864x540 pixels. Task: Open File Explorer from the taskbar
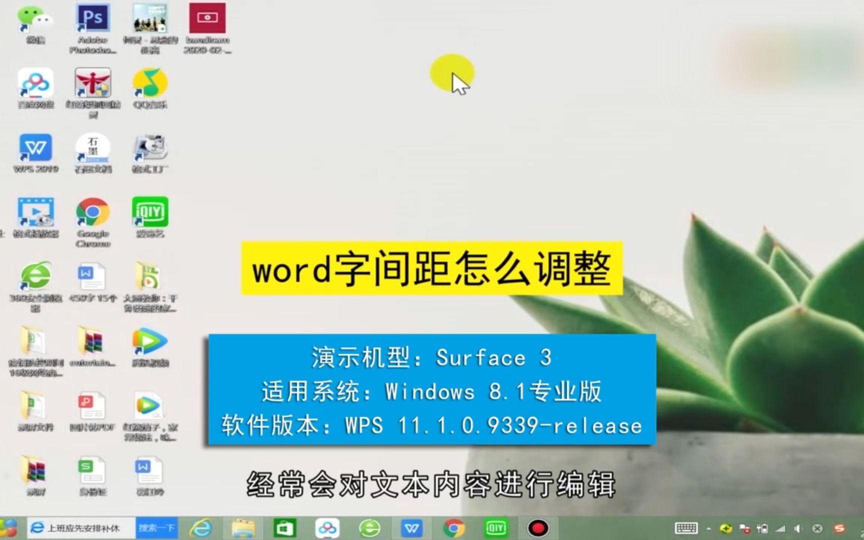point(243,527)
